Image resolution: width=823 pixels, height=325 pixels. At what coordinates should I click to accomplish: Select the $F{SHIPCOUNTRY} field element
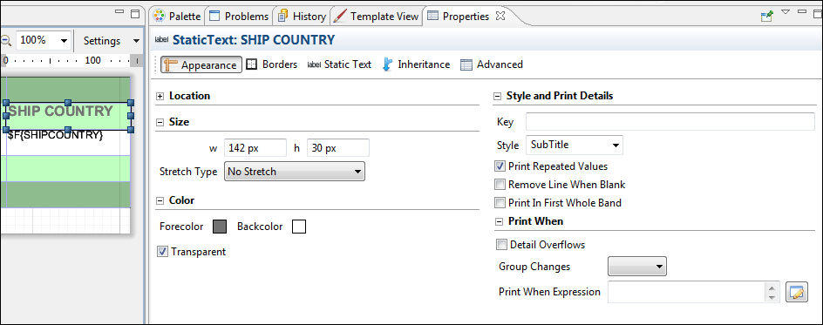point(56,135)
